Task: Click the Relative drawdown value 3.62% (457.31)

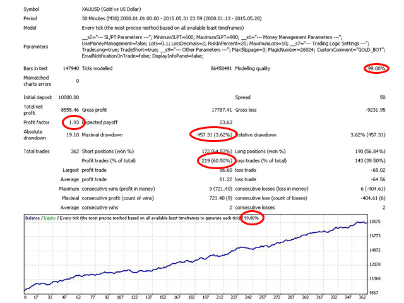Action: point(367,134)
